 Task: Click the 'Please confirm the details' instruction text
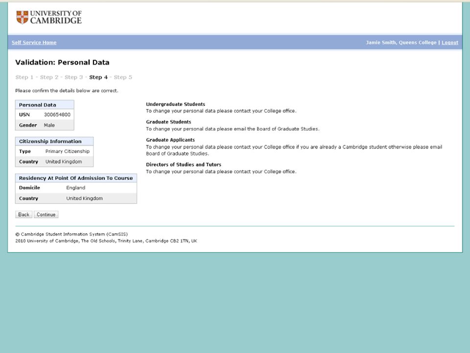pos(67,91)
